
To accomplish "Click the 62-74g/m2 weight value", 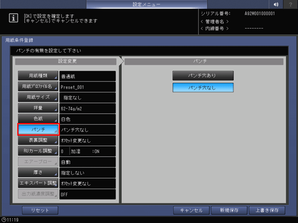I will coord(88,109).
